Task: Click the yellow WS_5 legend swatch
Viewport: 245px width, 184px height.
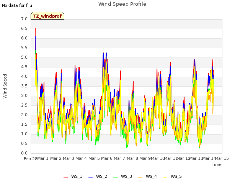Action: tap(165, 177)
